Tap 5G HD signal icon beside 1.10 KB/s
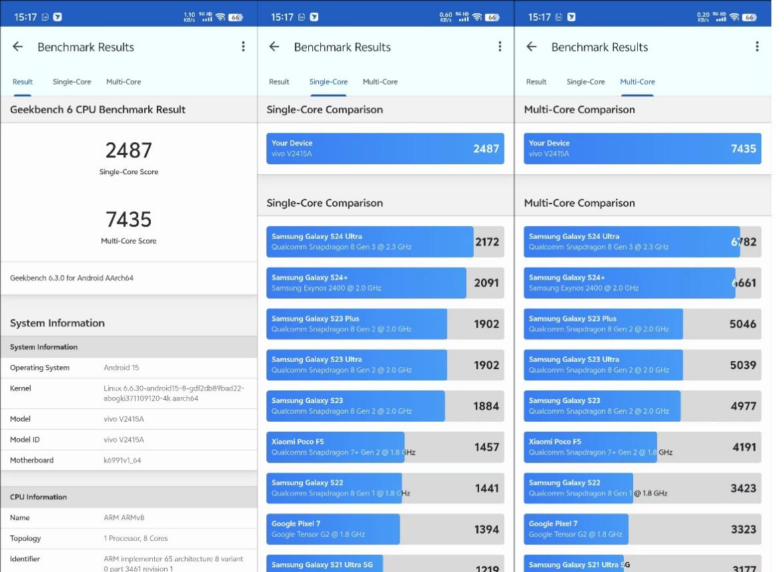The width and height of the screenshot is (784, 572). tap(206, 17)
